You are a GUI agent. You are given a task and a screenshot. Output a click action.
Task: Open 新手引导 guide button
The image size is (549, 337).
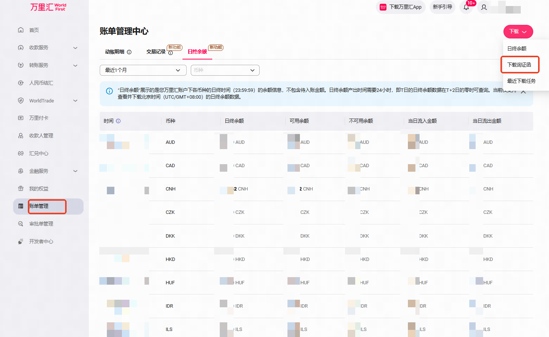[x=443, y=7]
